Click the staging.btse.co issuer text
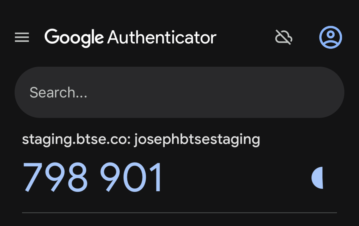 point(76,139)
